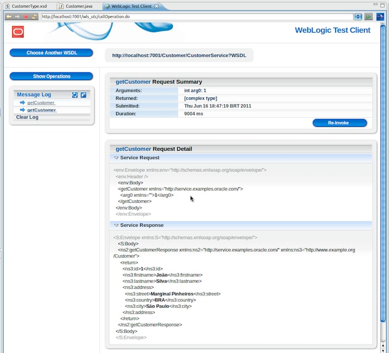Close the WebLogic Test Client tab
This screenshot has height=353, width=389.
click(x=157, y=6)
